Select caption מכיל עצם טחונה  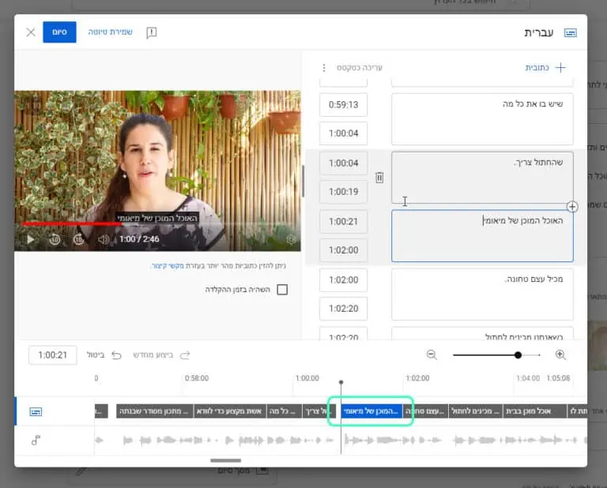[x=482, y=295]
